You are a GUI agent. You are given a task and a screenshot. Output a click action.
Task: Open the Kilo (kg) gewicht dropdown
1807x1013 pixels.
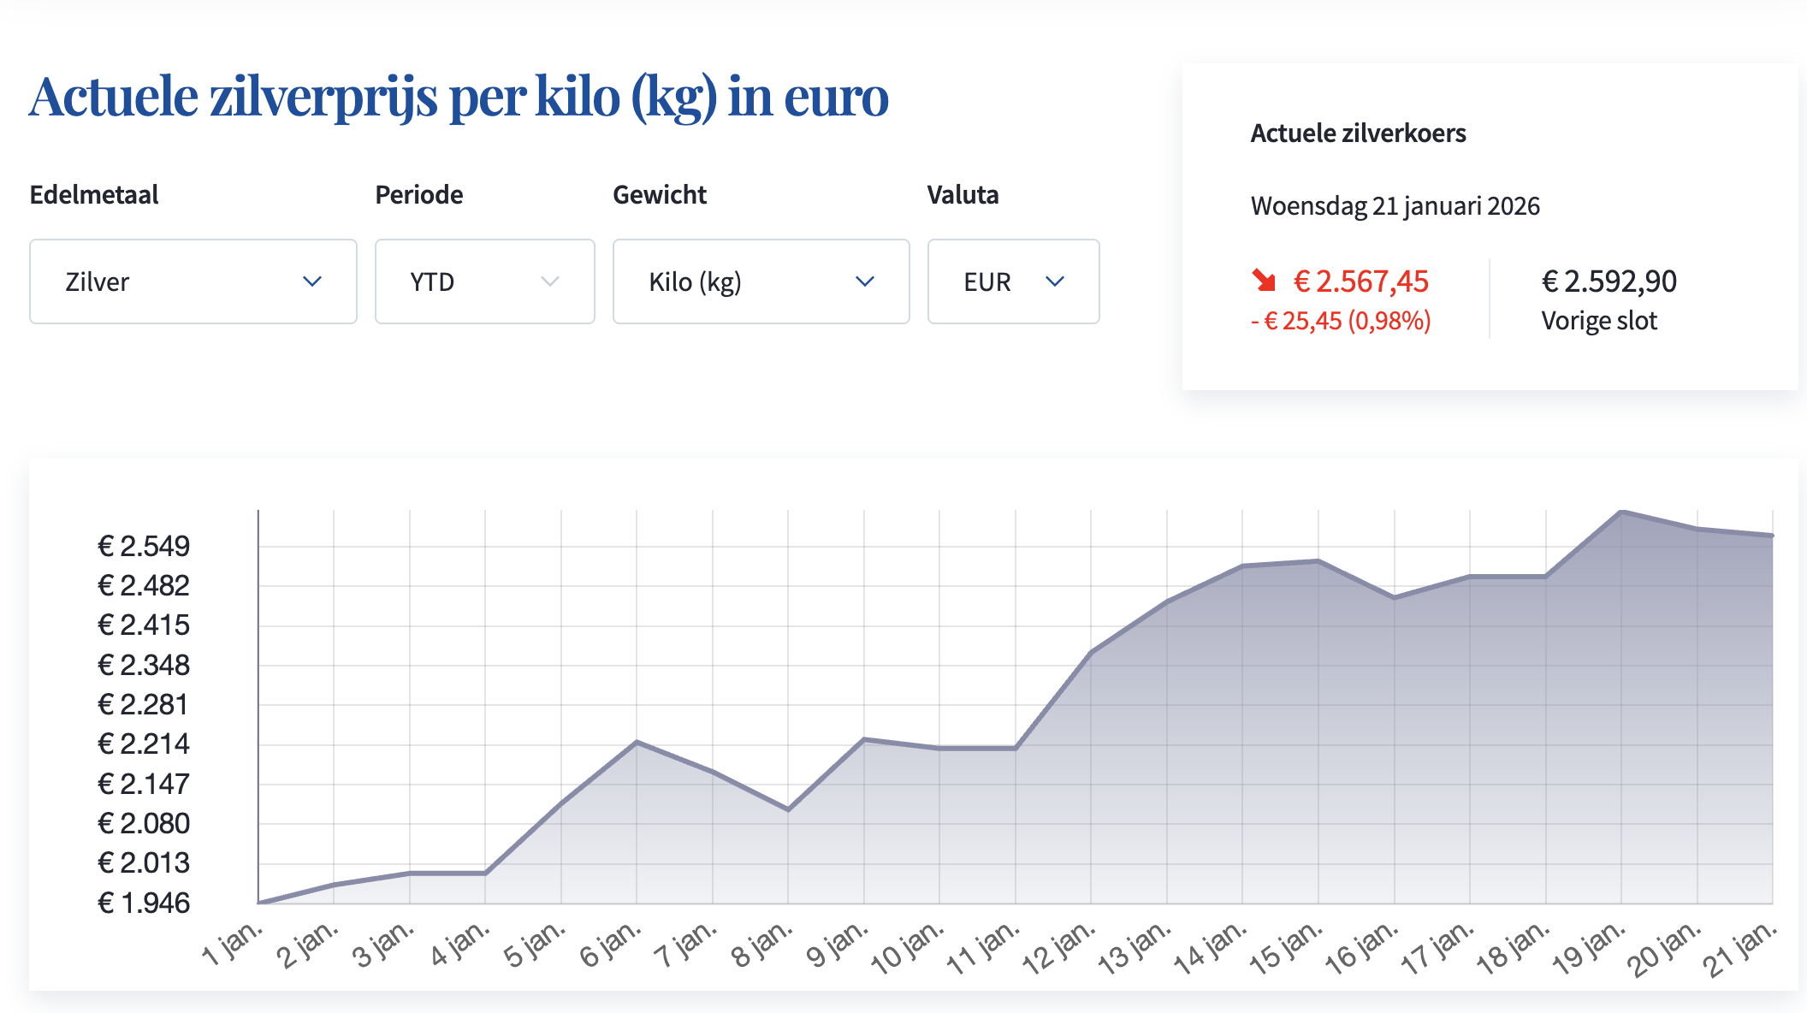(761, 281)
